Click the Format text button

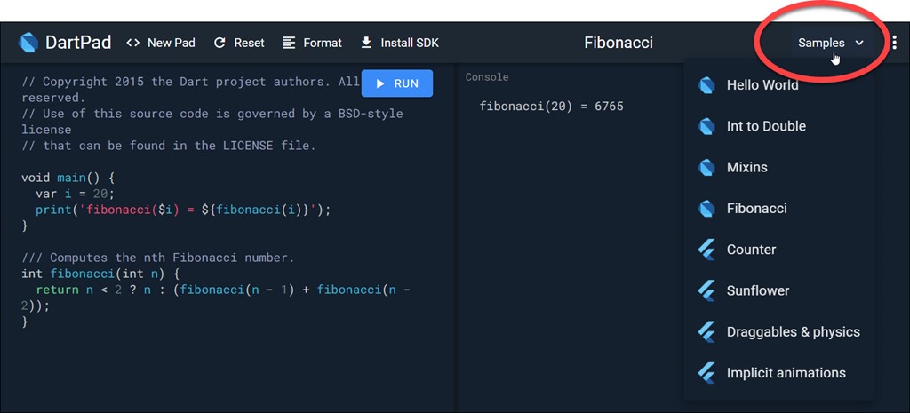[x=323, y=43]
